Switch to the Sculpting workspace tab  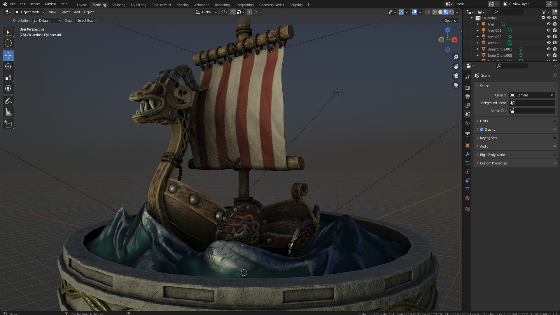pyautogui.click(x=118, y=5)
